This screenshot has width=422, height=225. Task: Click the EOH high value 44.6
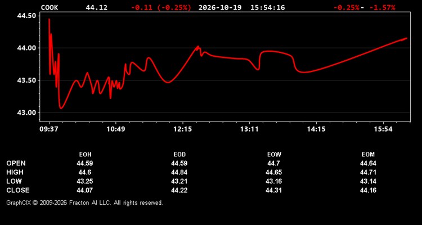tap(85, 172)
